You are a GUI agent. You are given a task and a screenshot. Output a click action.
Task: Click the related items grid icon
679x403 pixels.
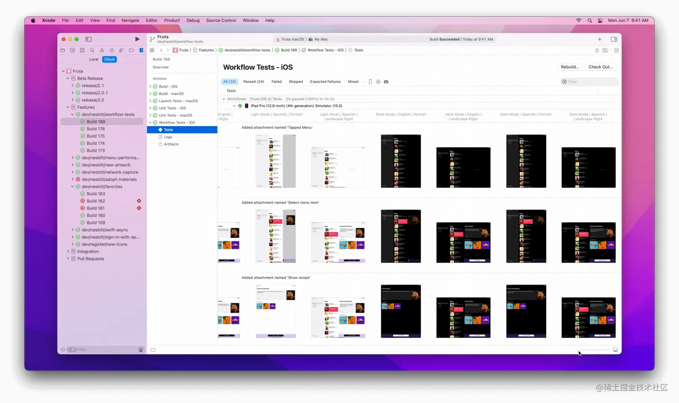pyautogui.click(x=152, y=50)
